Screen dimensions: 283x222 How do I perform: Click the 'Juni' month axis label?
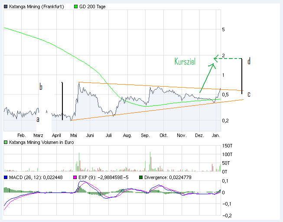(90, 135)
